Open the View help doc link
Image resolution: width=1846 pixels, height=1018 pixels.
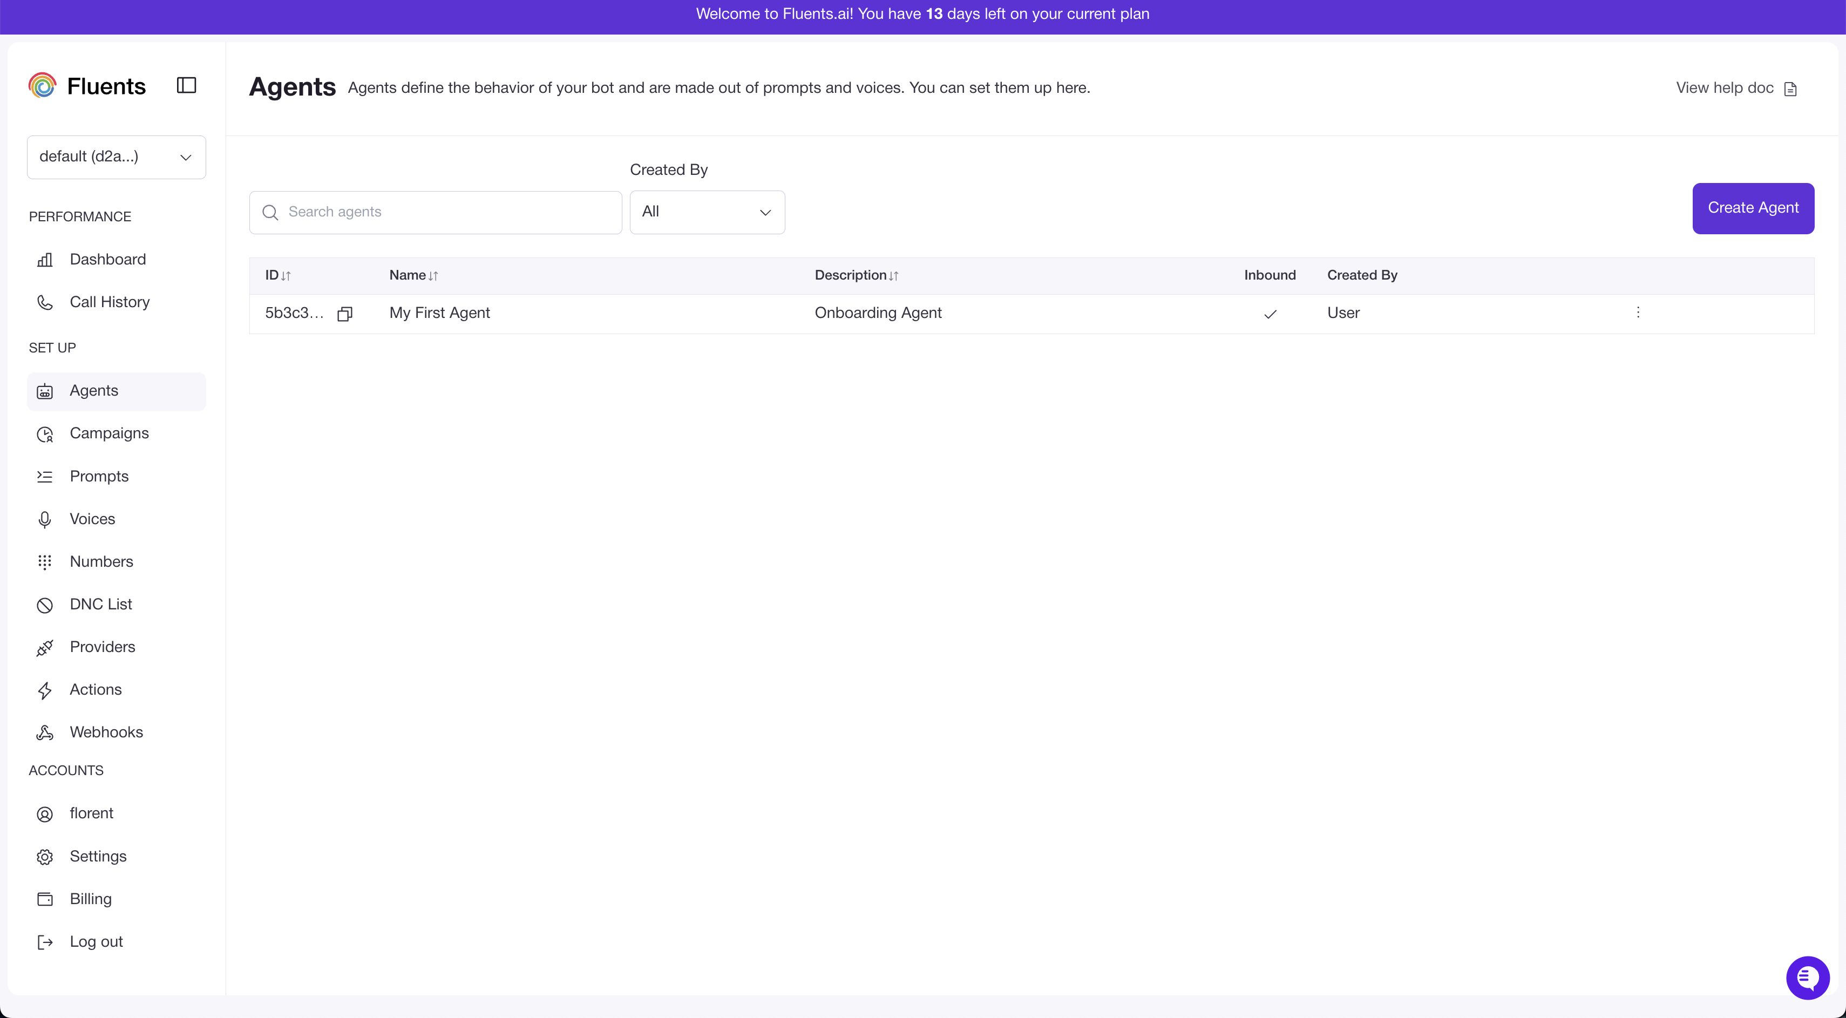[1724, 88]
